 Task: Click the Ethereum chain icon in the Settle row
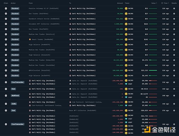6,104
